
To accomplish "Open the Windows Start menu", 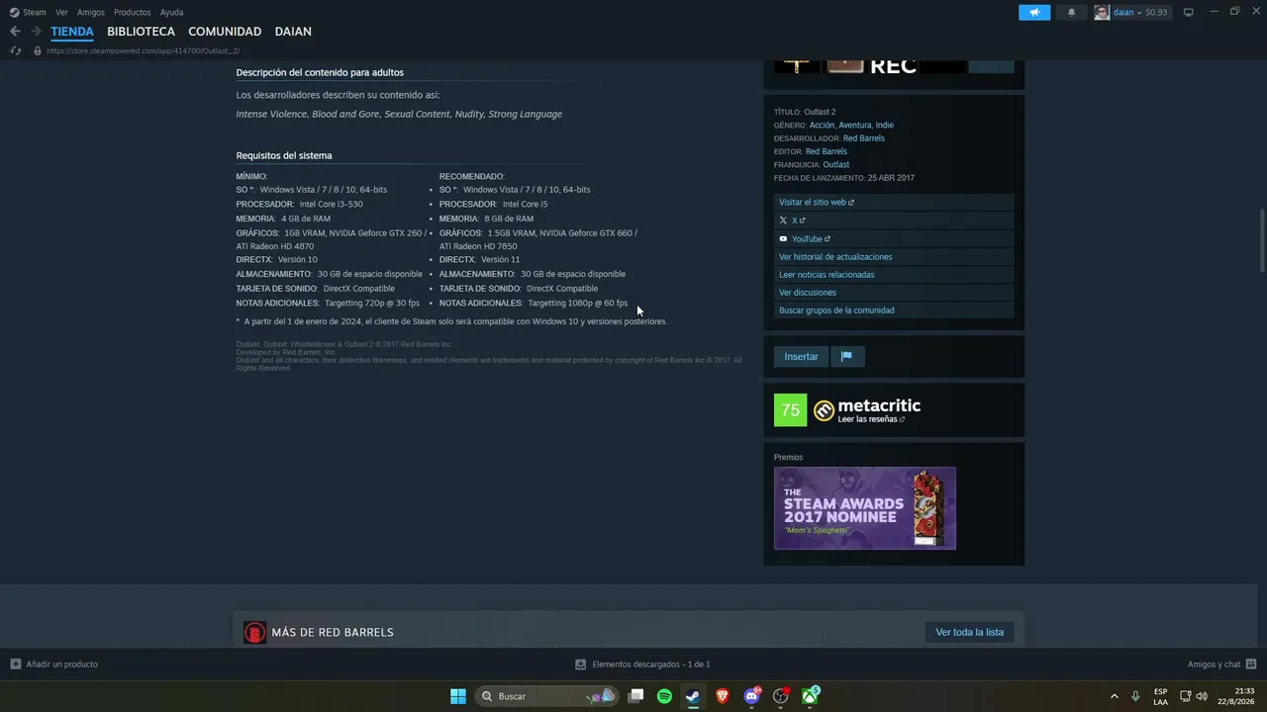I will point(458,696).
